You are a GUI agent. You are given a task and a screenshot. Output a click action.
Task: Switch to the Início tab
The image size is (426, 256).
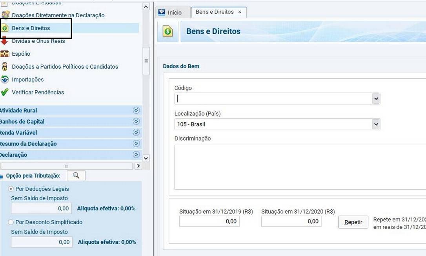(171, 12)
